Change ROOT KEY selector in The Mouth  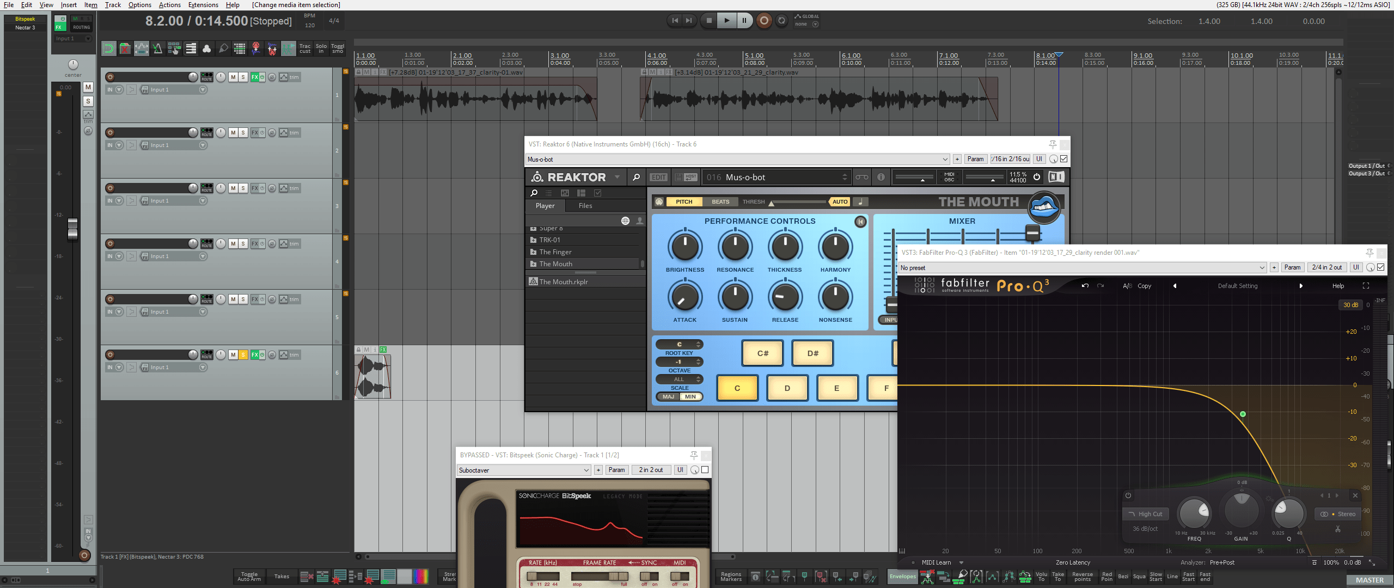click(679, 344)
